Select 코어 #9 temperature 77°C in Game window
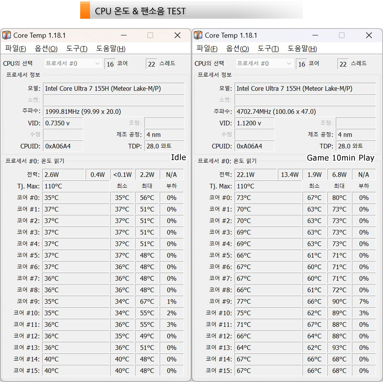Image resolution: width=383 pixels, height=384 pixels. pyautogui.click(x=268, y=301)
